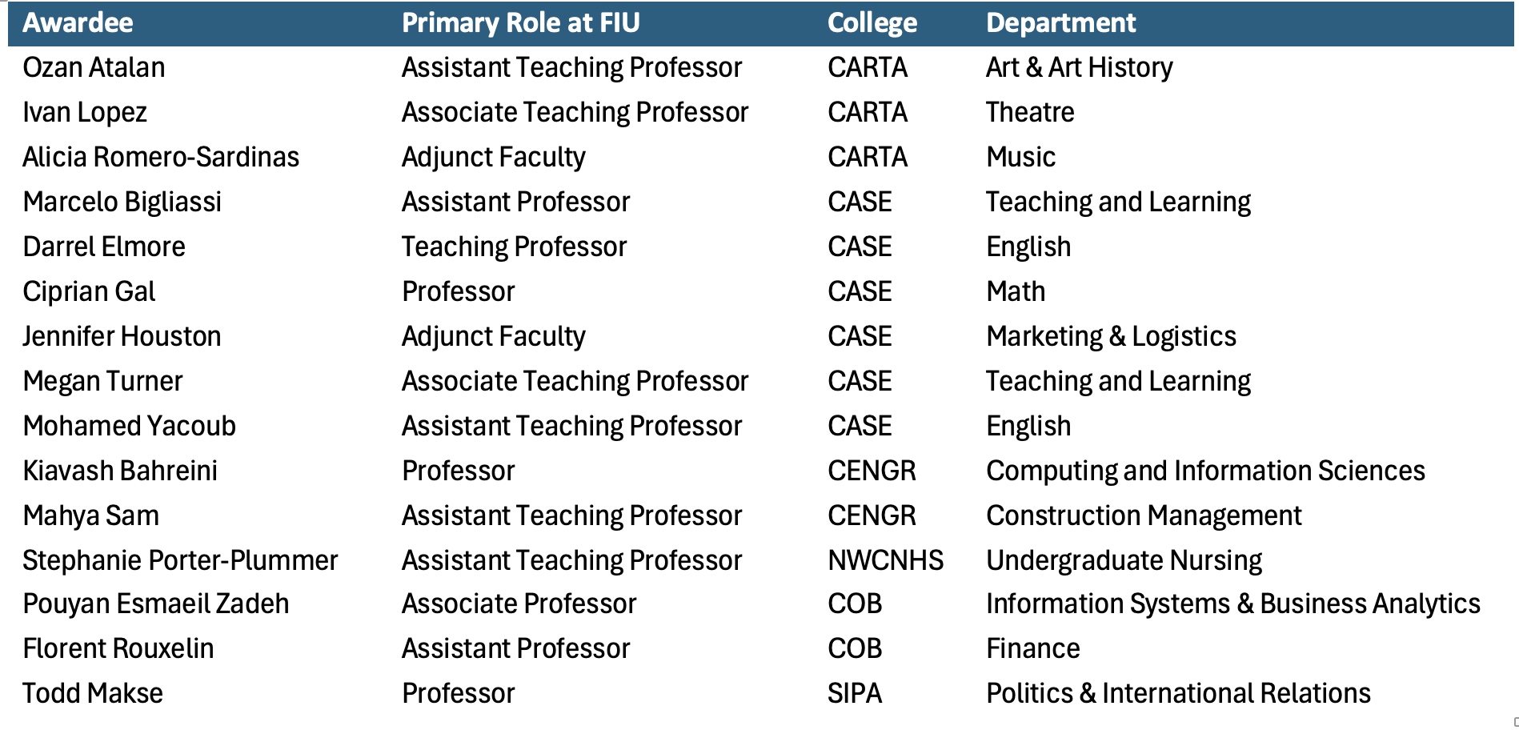Click the Kiavash Bahreini name cell
This screenshot has width=1519, height=746.
pos(120,471)
